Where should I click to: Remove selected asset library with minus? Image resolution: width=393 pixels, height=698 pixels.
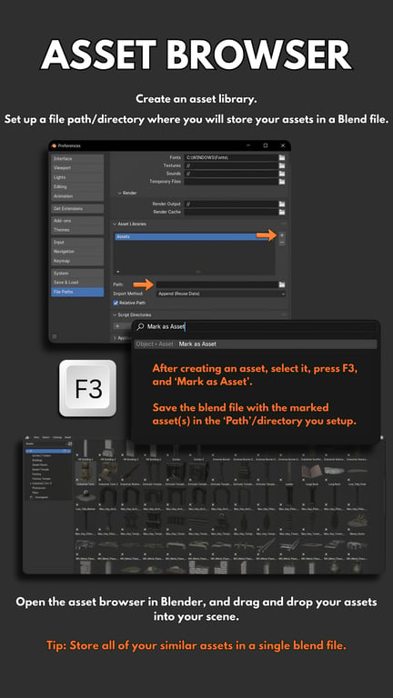282,243
